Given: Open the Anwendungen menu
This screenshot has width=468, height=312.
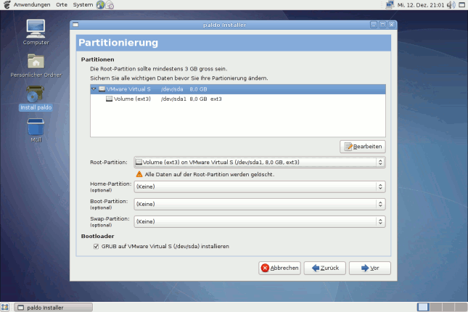Looking at the screenshot, I should click(x=32, y=5).
